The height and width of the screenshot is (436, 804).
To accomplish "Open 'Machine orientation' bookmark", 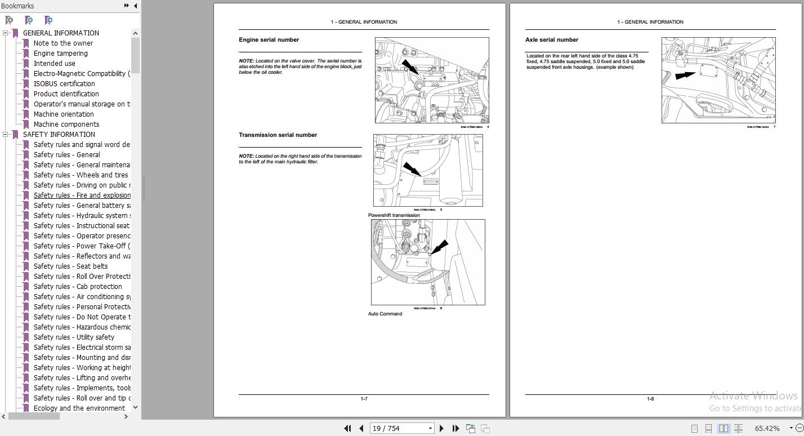I will pyautogui.click(x=64, y=114).
